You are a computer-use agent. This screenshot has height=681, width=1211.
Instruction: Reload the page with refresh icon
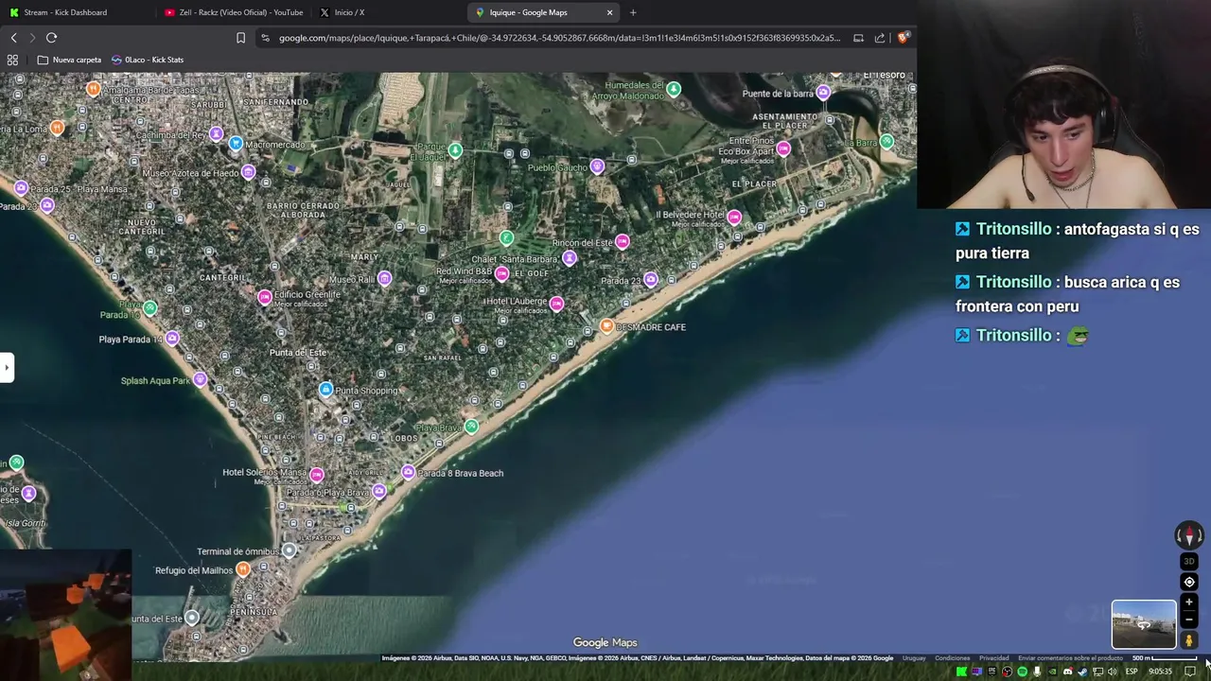(51, 38)
